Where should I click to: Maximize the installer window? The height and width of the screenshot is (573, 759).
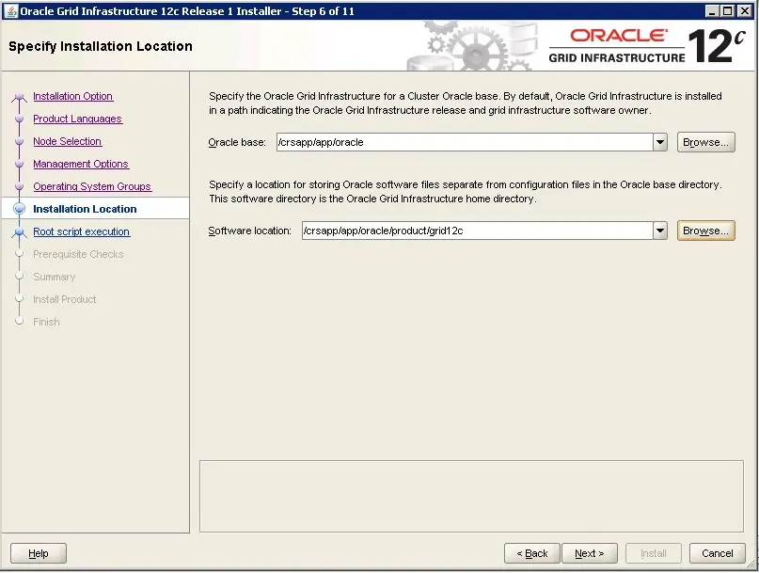click(x=728, y=10)
